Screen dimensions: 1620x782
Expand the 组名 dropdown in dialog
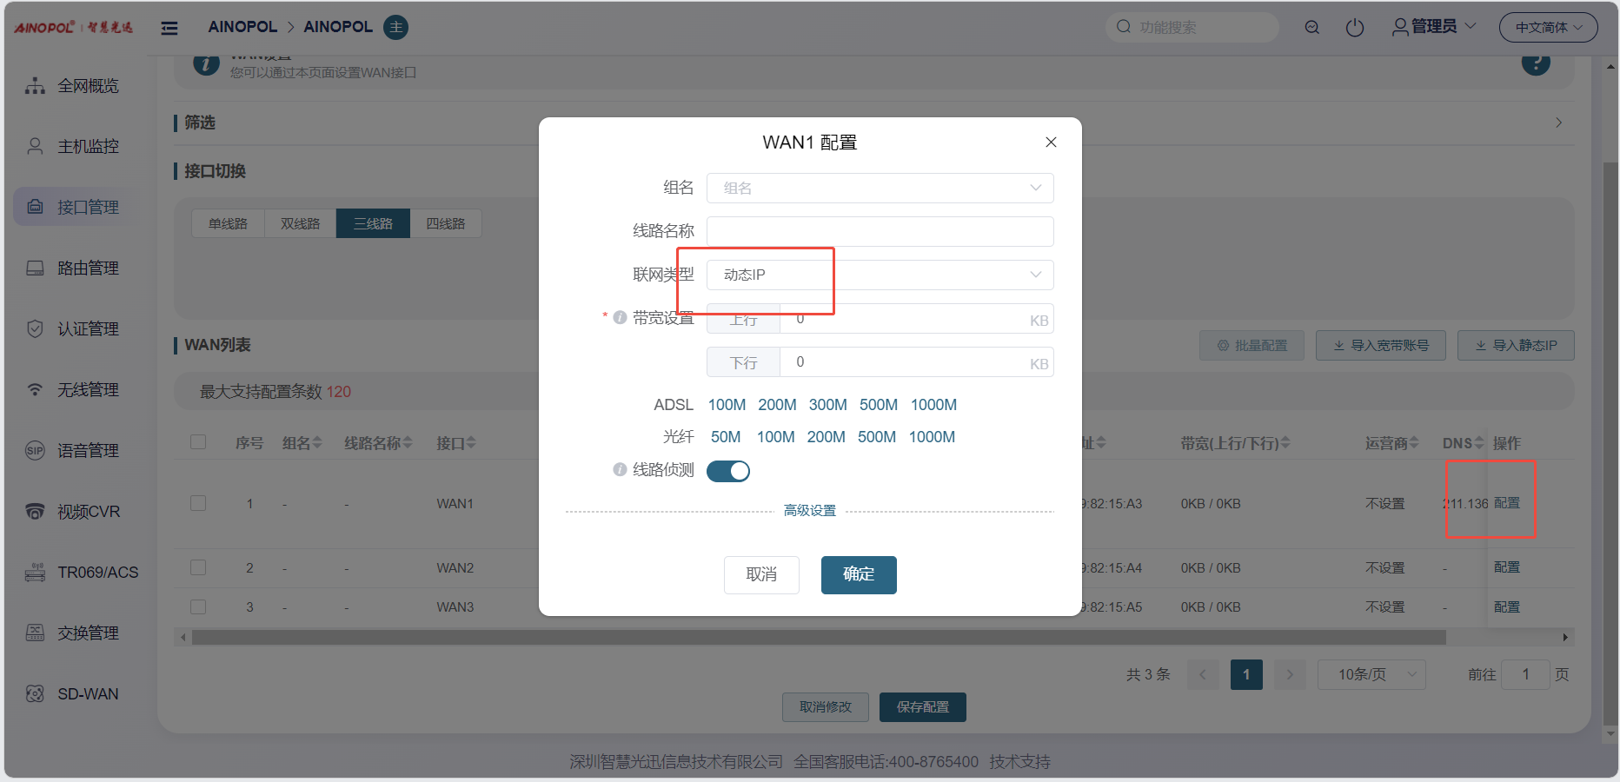pyautogui.click(x=879, y=189)
